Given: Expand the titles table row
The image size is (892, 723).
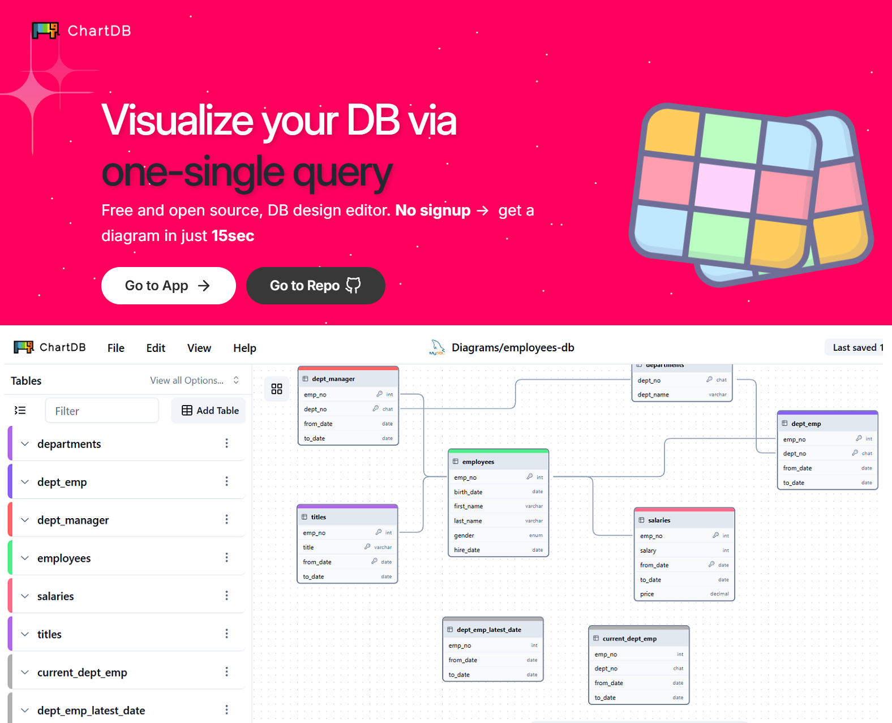Looking at the screenshot, I should click(x=25, y=634).
